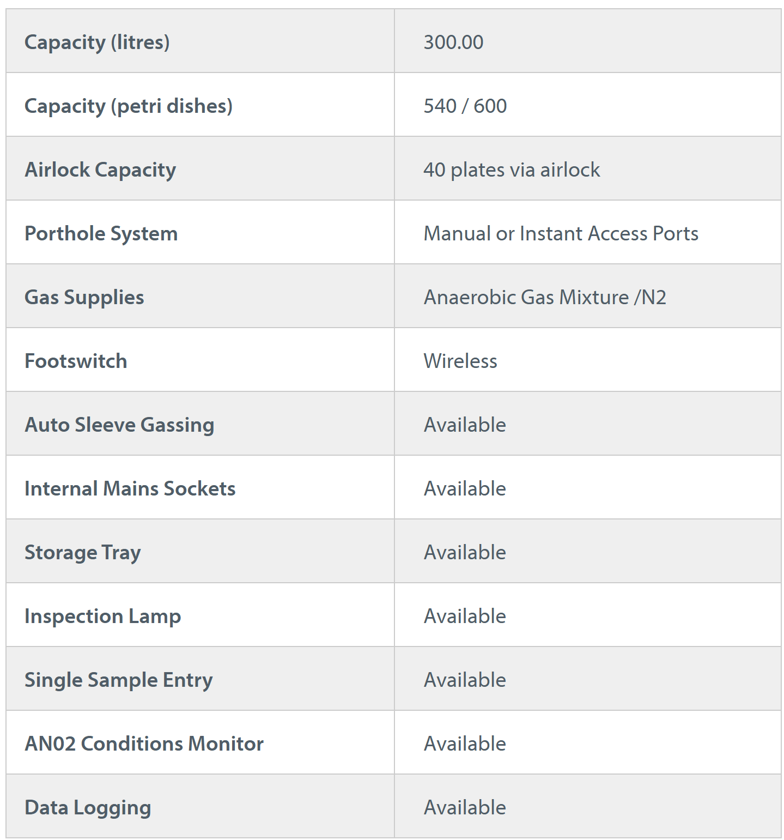Click the Inspection Lamp label
Screen dimensions: 784x840
point(103,616)
